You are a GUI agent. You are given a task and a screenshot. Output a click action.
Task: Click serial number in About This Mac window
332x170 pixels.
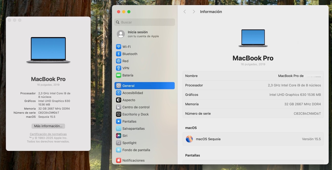pyautogui.click(x=49, y=113)
